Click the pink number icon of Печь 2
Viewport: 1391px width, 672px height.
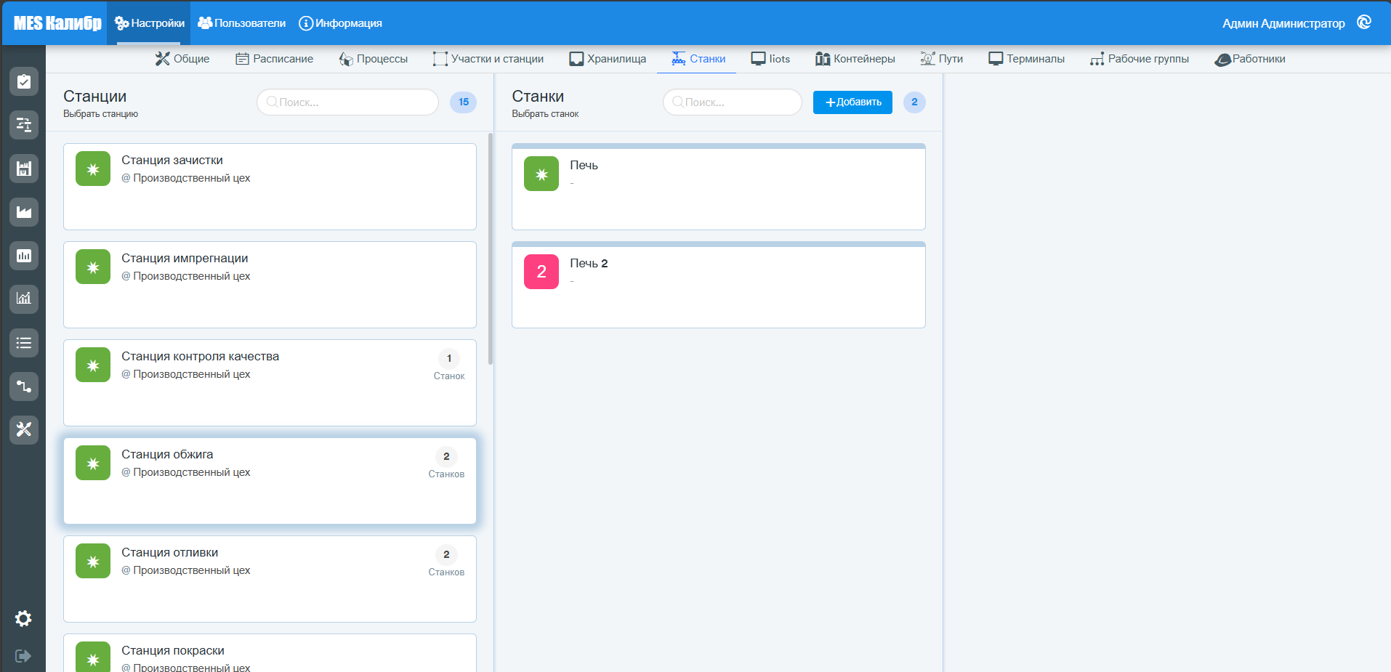coord(541,272)
